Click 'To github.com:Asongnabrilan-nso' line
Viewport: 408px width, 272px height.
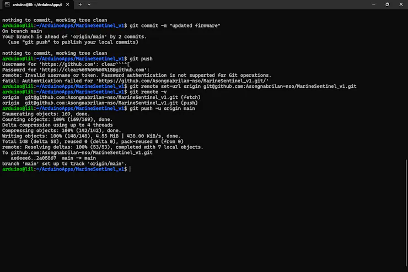click(77, 152)
